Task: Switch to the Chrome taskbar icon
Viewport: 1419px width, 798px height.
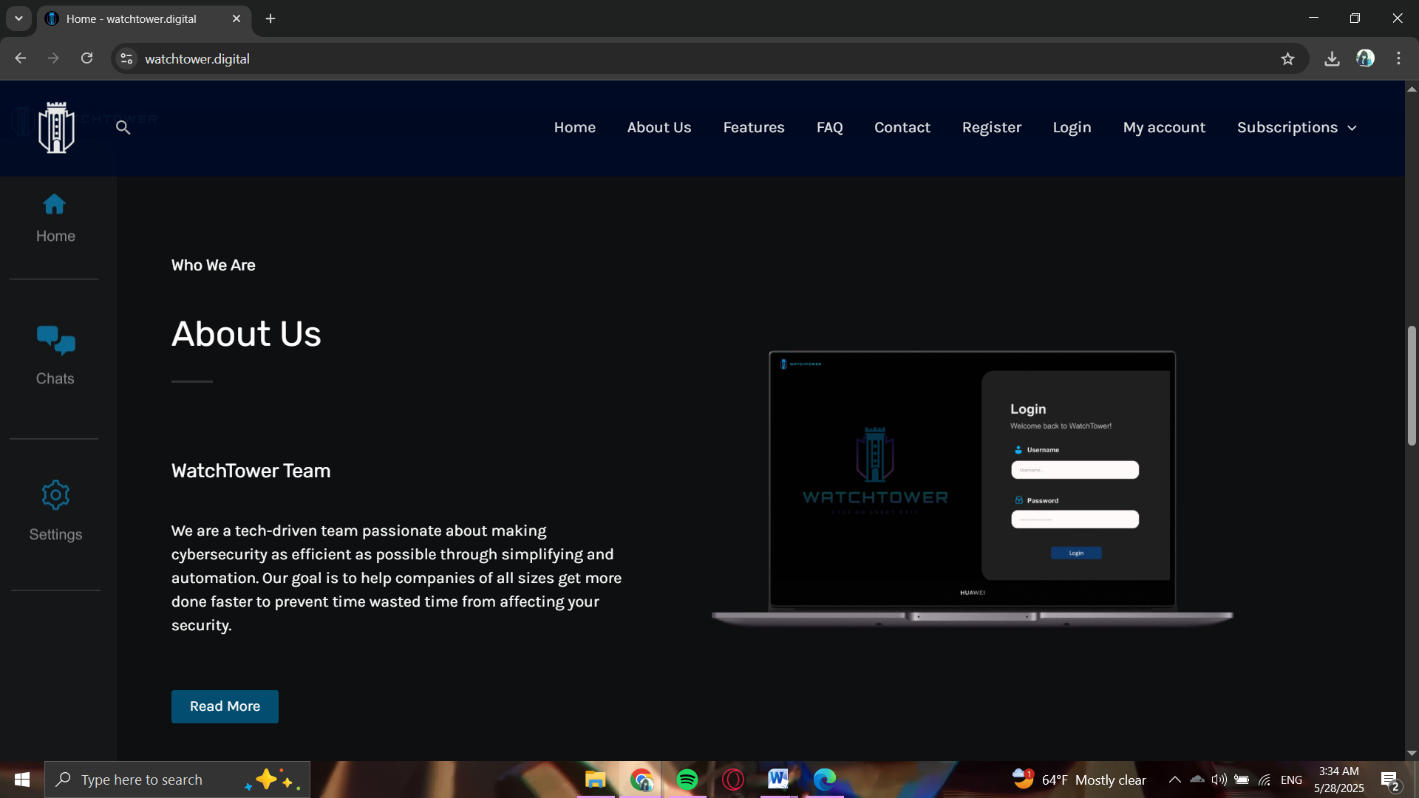Action: click(x=642, y=780)
